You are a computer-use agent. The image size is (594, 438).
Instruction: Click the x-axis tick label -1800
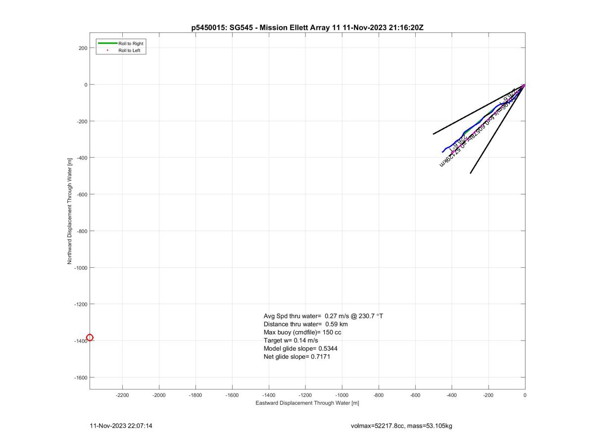(196, 395)
